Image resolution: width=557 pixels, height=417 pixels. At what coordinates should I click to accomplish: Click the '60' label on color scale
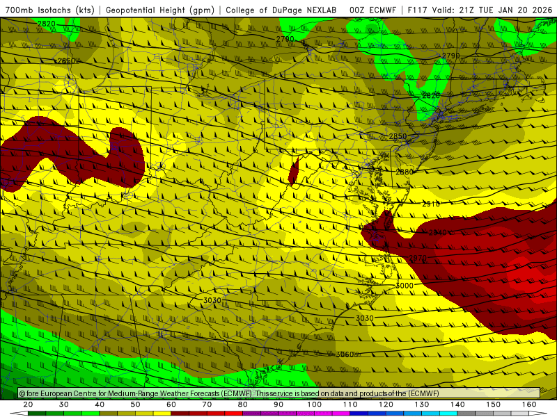click(x=171, y=404)
